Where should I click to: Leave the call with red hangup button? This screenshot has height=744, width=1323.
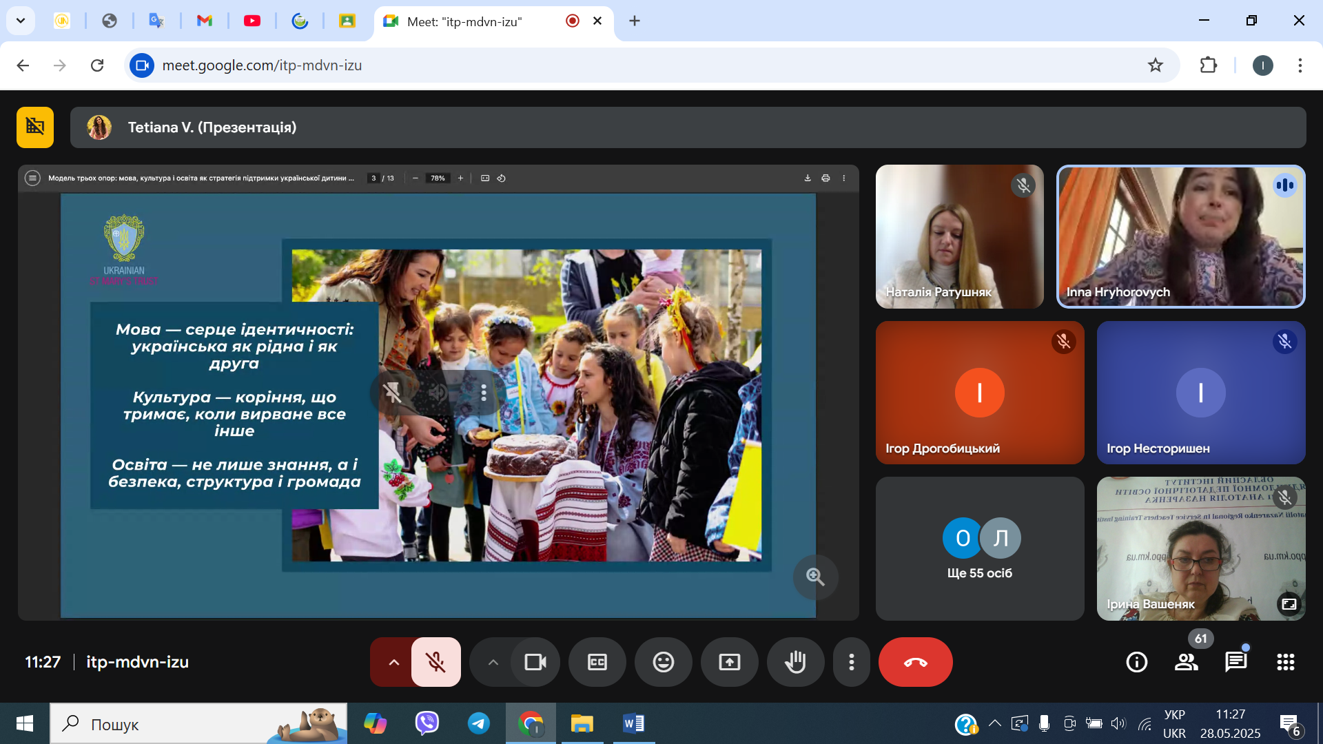(915, 662)
